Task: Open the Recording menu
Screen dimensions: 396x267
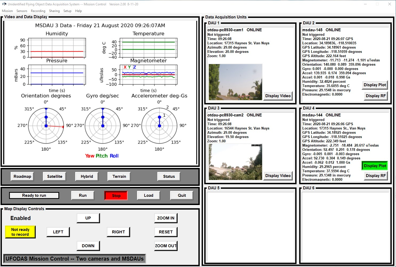Action: tap(38, 11)
